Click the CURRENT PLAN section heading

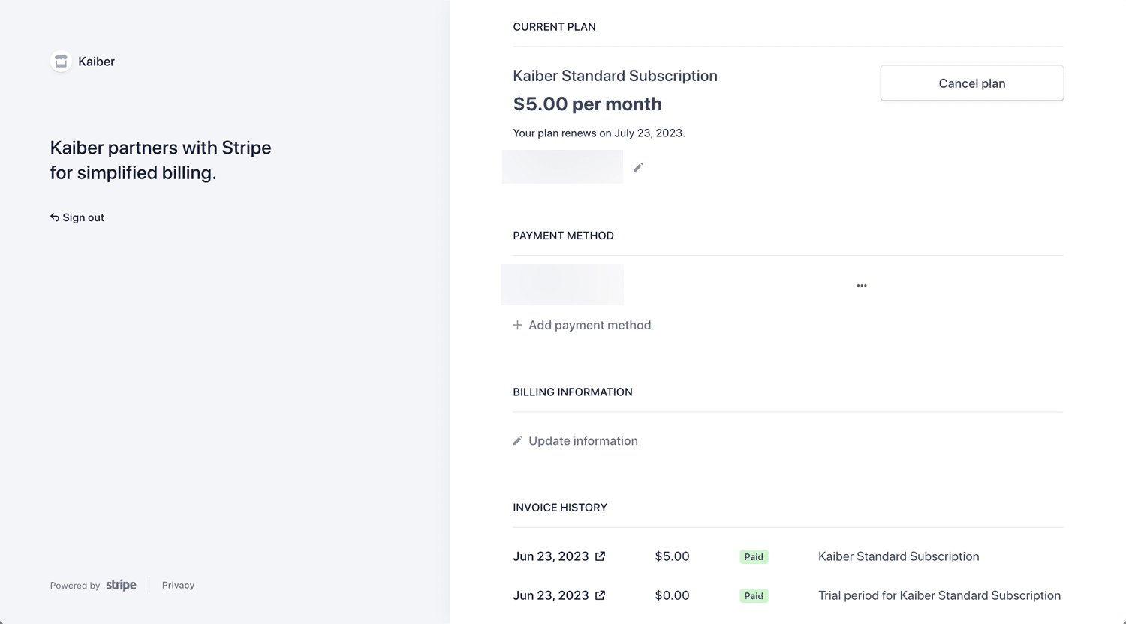(554, 27)
